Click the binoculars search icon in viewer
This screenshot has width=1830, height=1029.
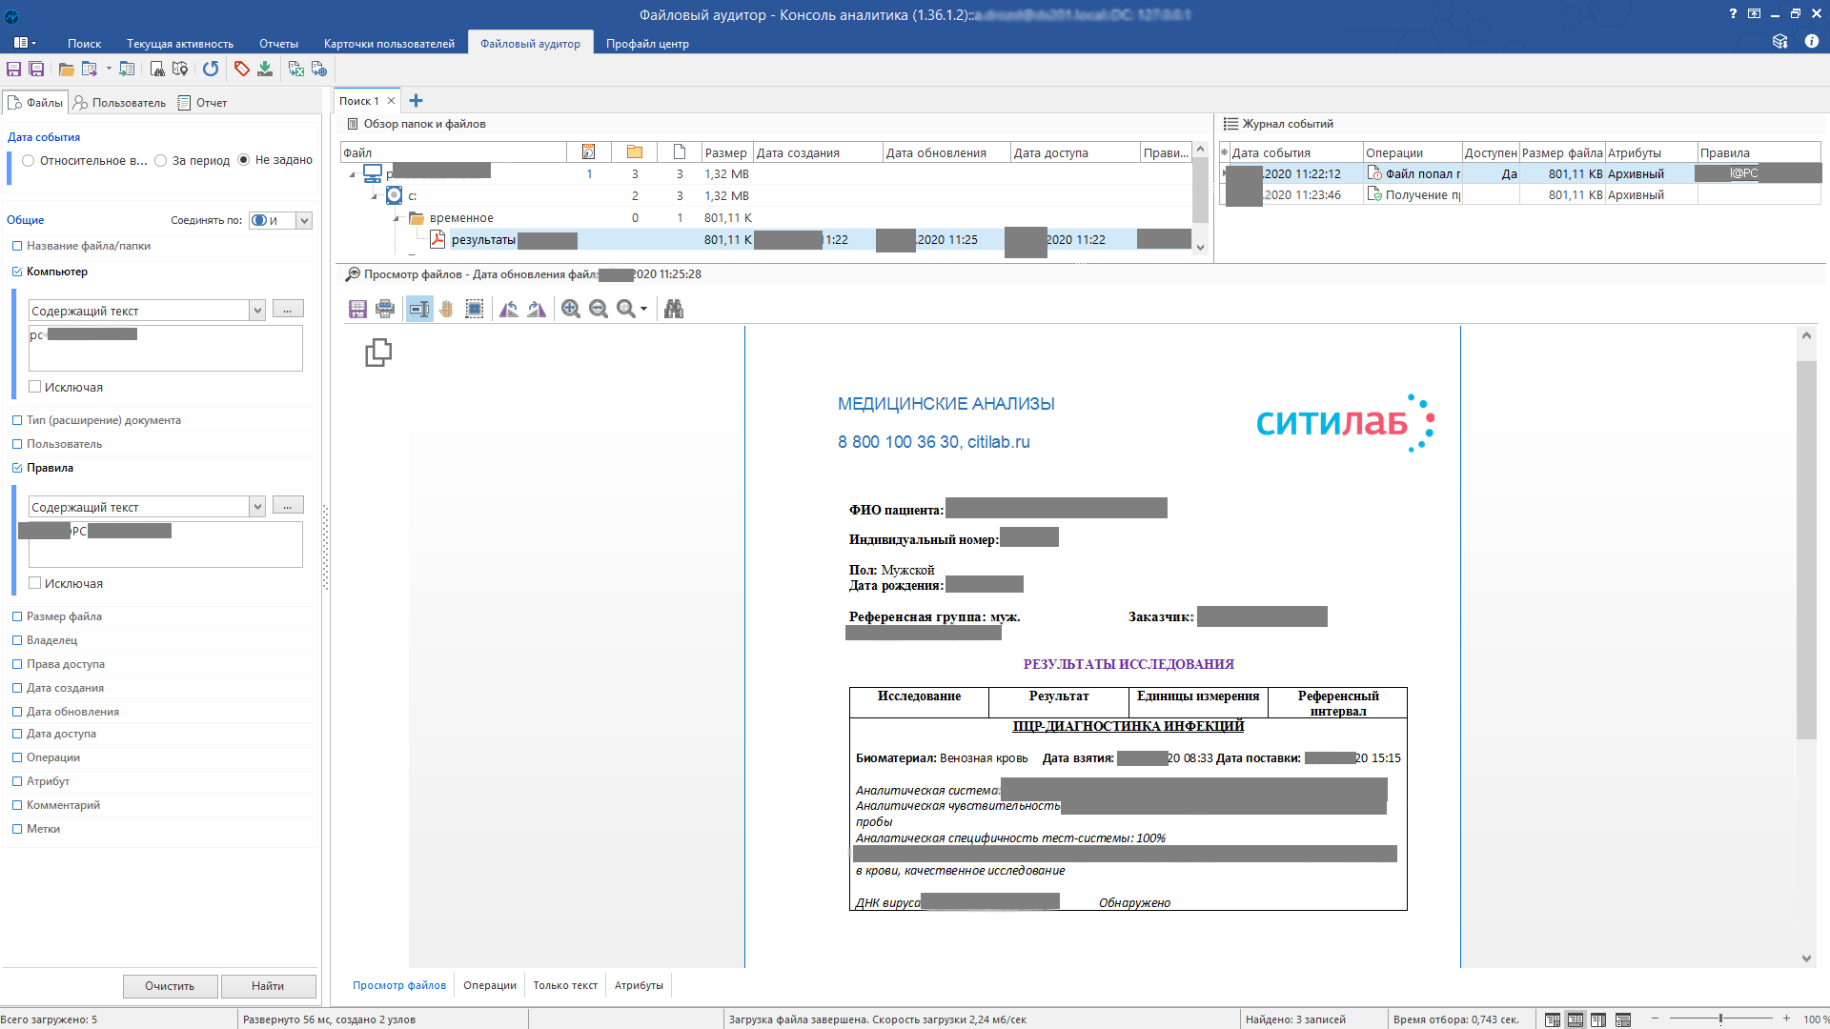point(674,309)
